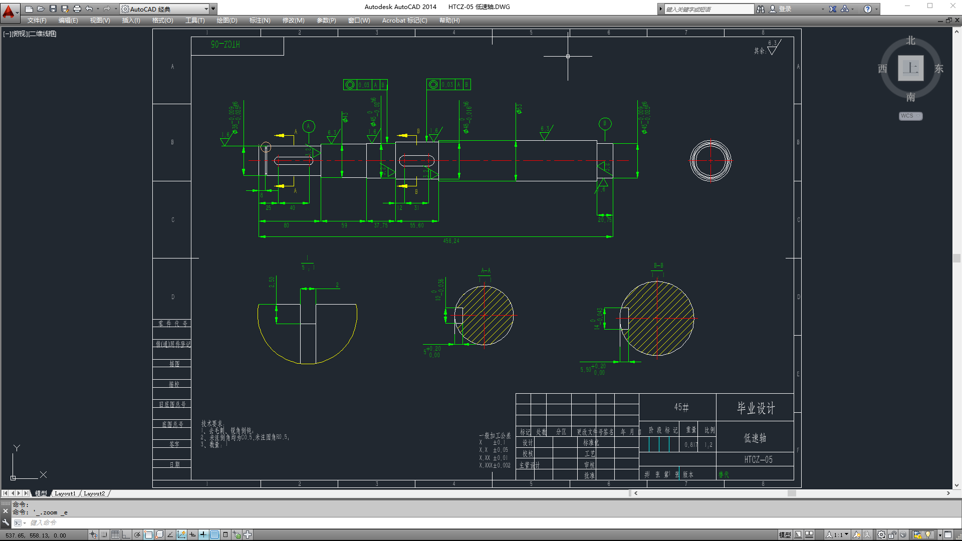The height and width of the screenshot is (541, 962).
Task: Toggle polar tracking in the status bar
Action: click(x=137, y=535)
